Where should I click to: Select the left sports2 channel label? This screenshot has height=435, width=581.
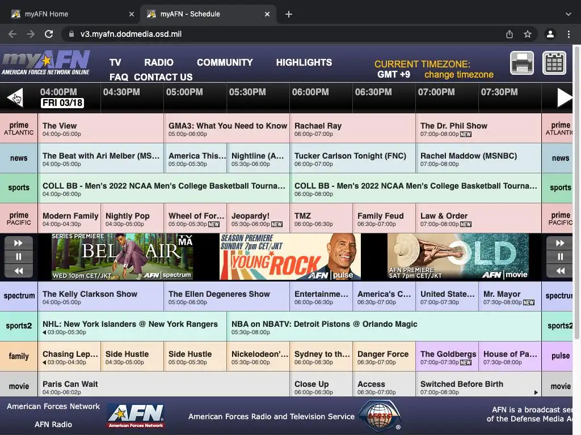(19, 326)
